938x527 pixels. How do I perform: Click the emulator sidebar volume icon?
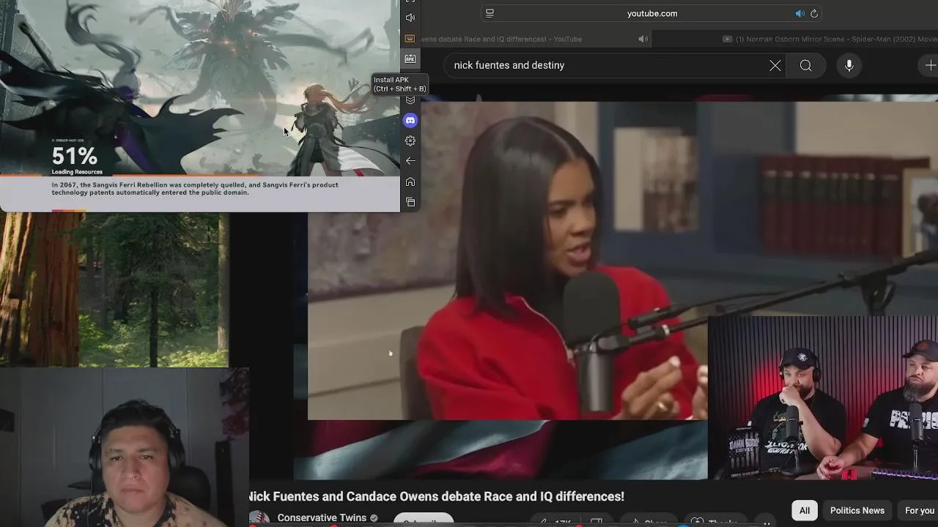[x=410, y=18]
